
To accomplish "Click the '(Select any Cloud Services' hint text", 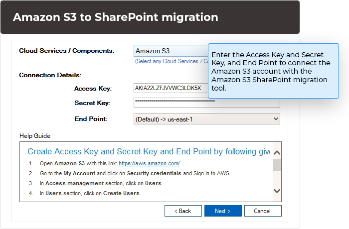I will click(x=172, y=61).
